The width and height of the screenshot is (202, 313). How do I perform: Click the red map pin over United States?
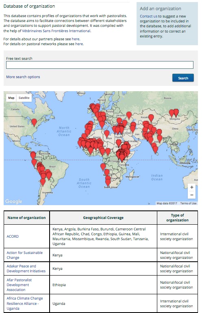pos(34,123)
